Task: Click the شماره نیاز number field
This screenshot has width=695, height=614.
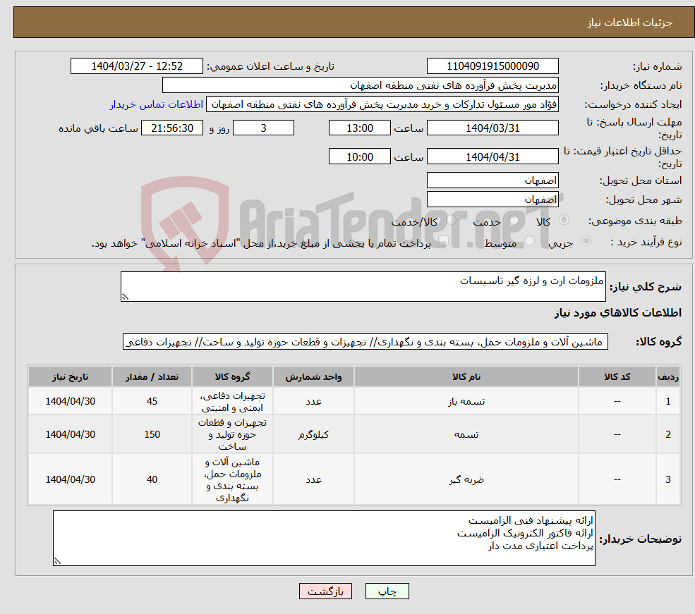Action: [492, 66]
